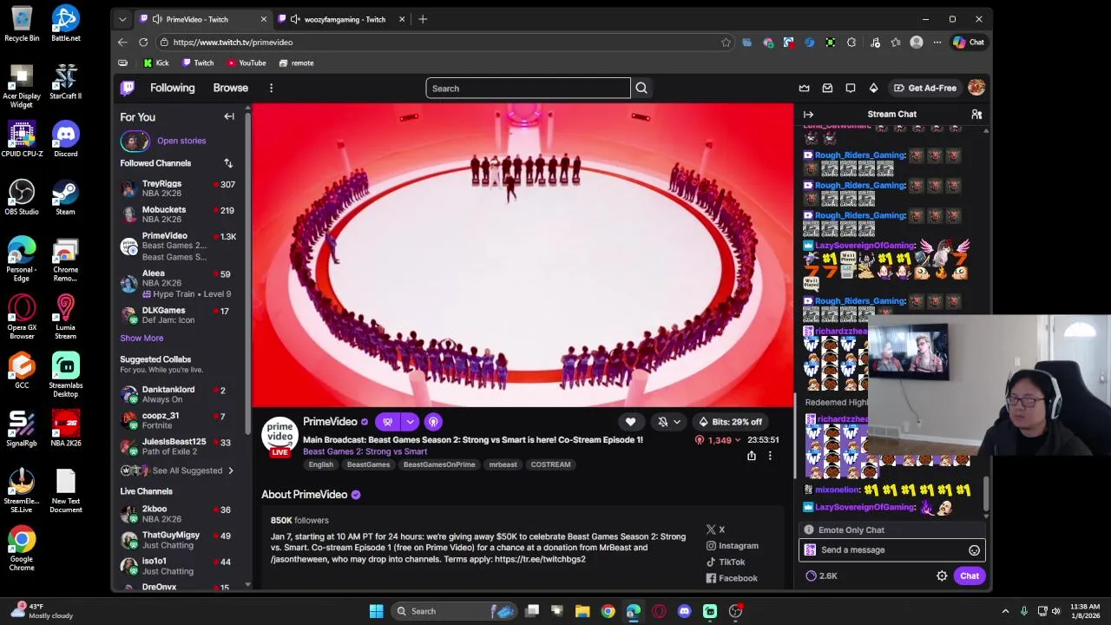Screen dimensions: 1111x625
Task: Click the browser refresh button
Action: point(143,42)
